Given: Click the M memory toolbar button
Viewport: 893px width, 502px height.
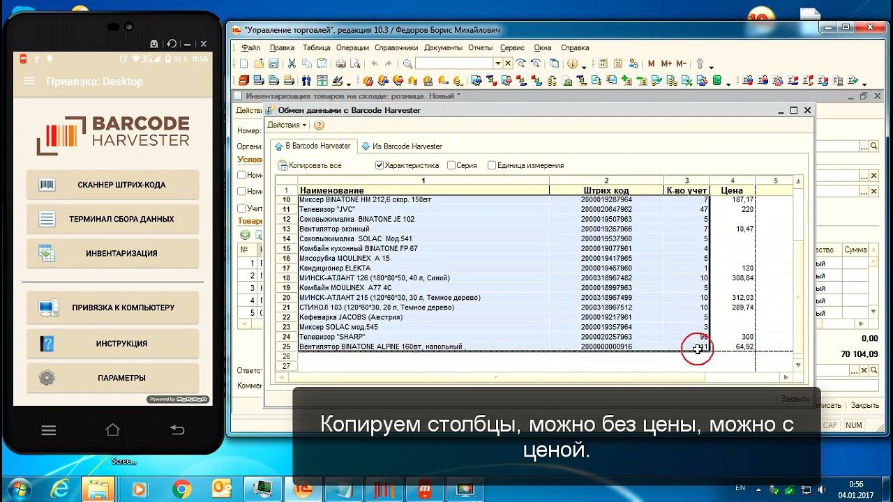Looking at the screenshot, I should [652, 63].
